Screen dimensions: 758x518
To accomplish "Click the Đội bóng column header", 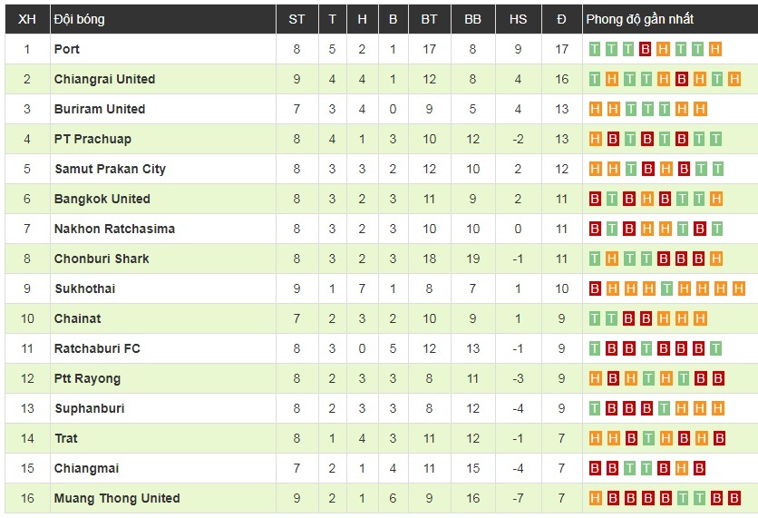I will (79, 19).
